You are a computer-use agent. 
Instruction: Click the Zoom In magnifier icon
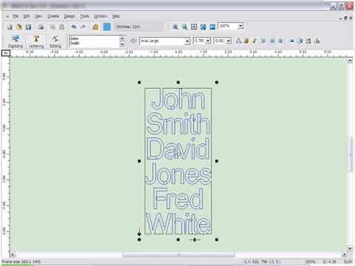coord(175,27)
